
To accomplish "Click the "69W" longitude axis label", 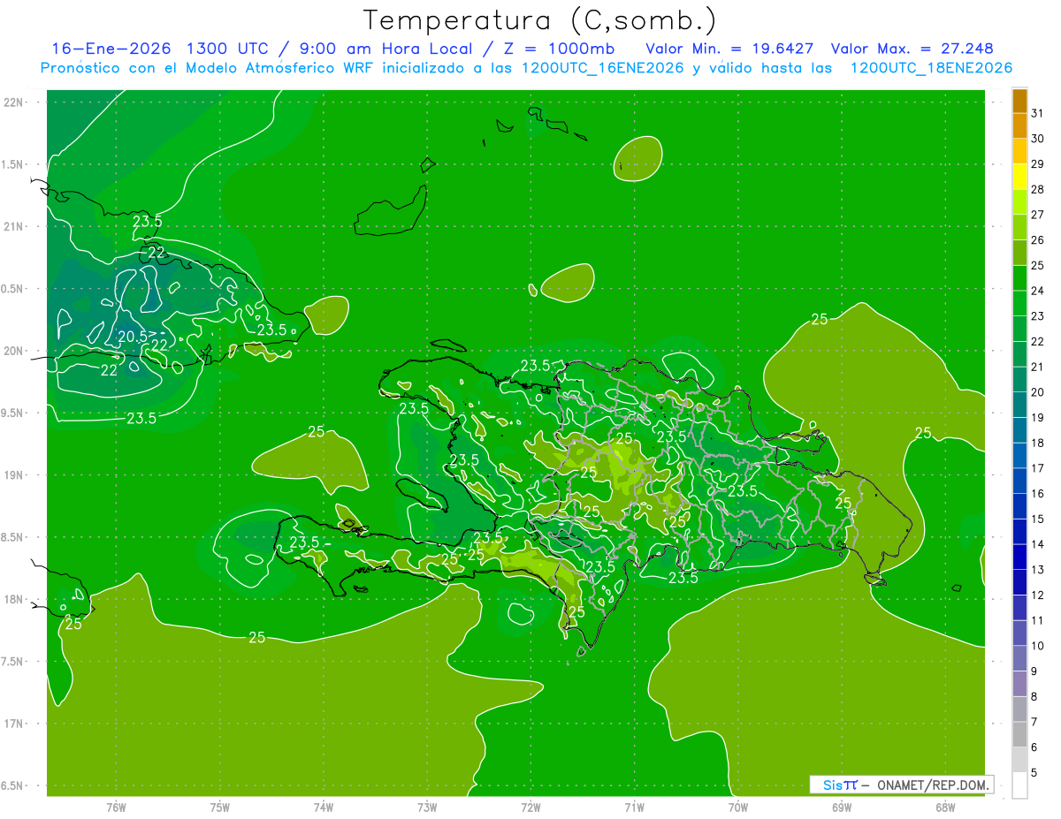I will (x=842, y=807).
